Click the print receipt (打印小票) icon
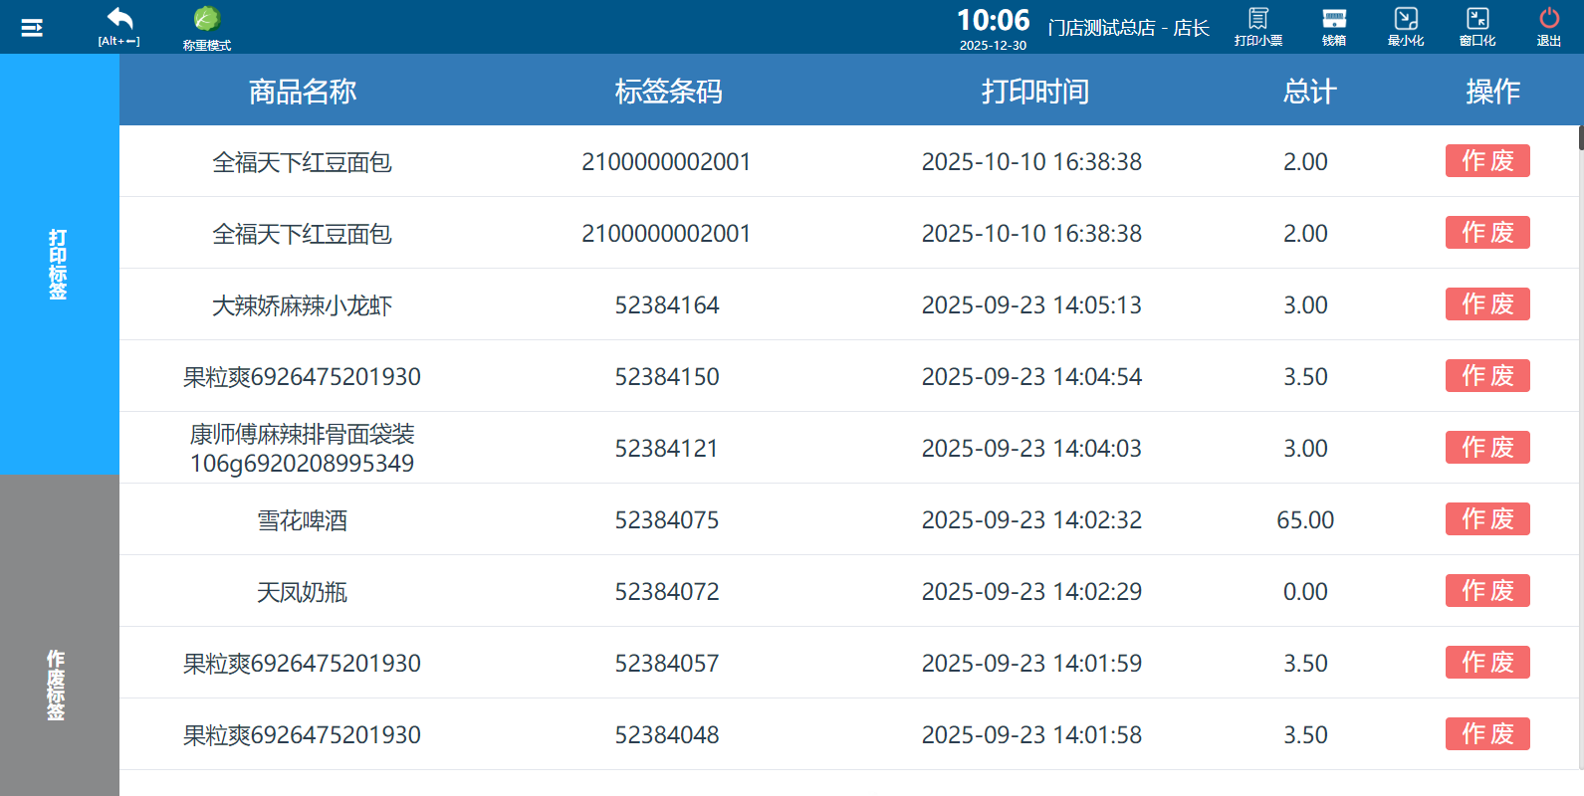 pos(1258,26)
